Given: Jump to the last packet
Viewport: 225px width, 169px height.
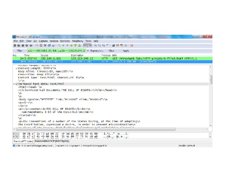Looking at the screenshot, I should click(79, 46).
